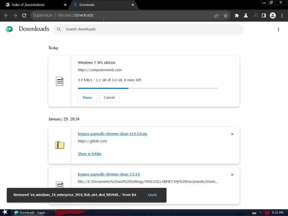The height and width of the screenshot is (216, 288).
Task: Click the keyboard icon in the system tray
Action: [x=254, y=213]
